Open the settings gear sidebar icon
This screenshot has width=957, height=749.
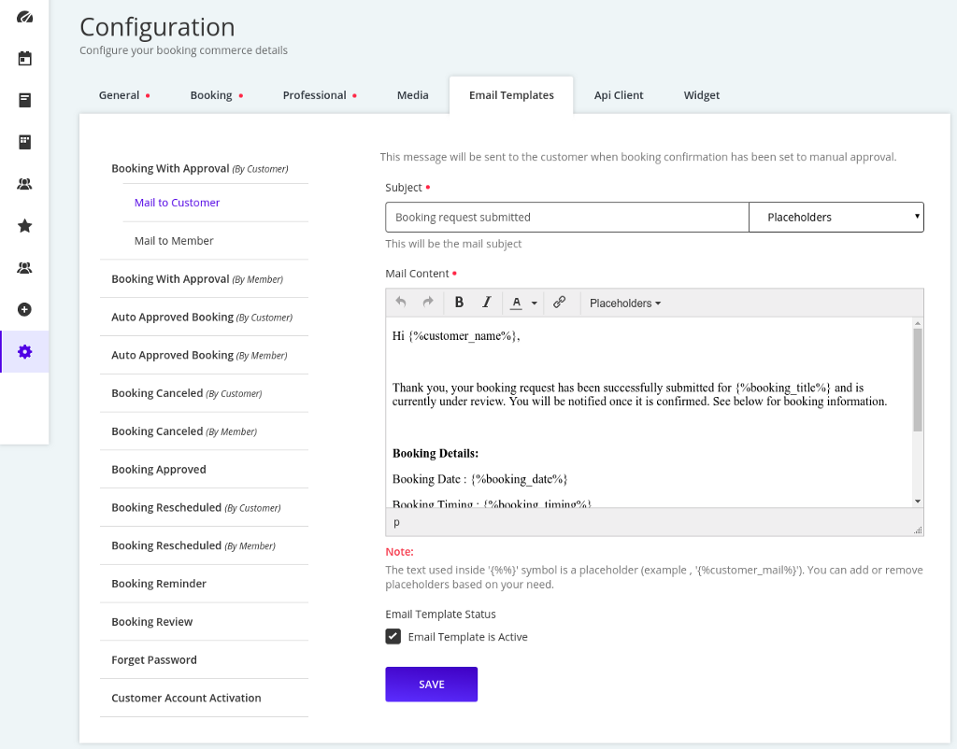point(25,351)
